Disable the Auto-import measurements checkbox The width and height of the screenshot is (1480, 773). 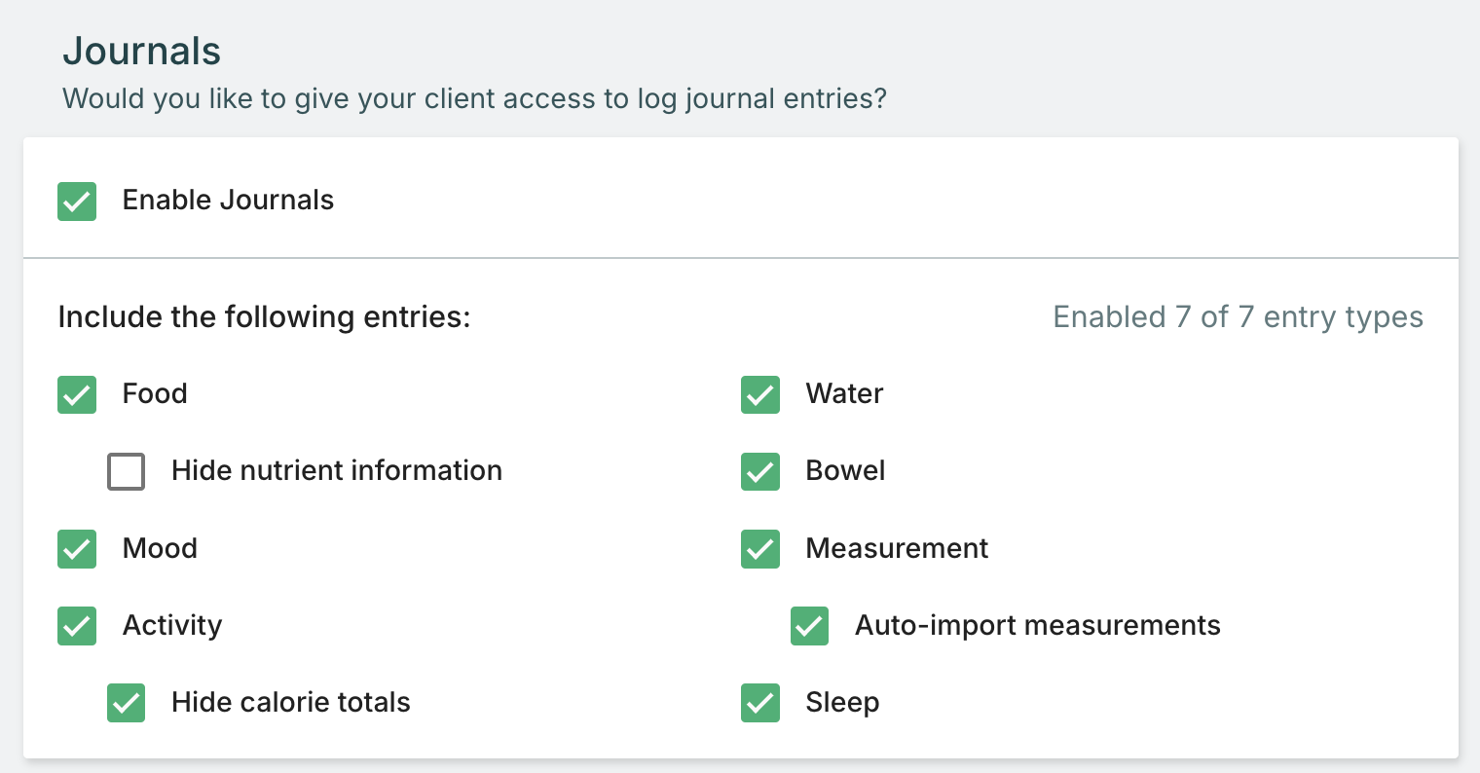coord(810,626)
